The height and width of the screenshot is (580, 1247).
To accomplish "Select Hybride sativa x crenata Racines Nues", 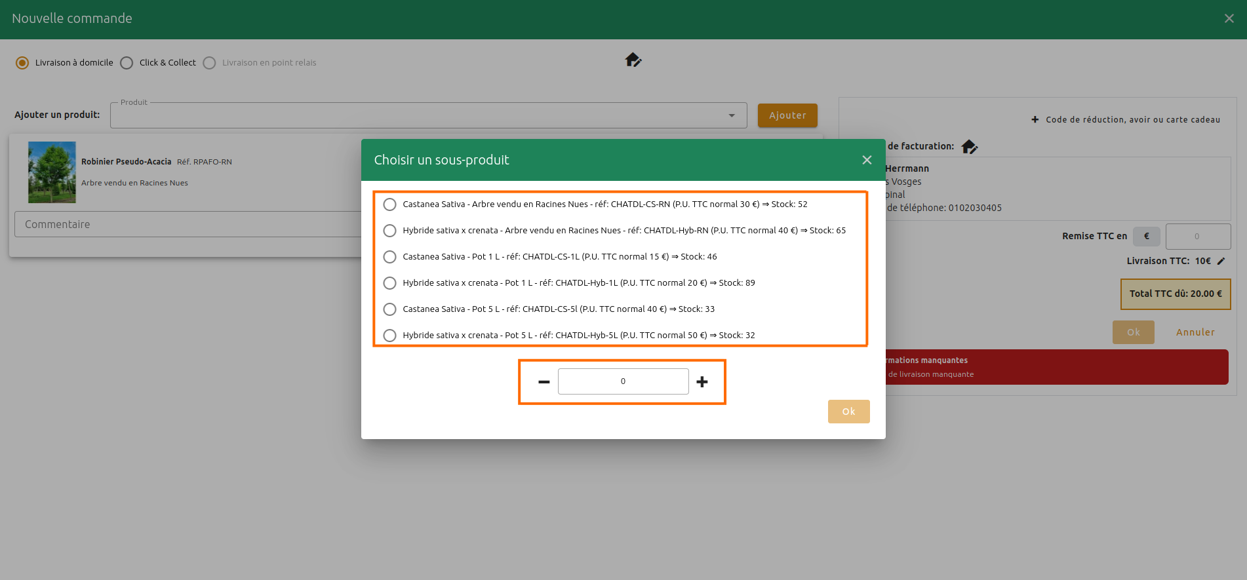I will tap(389, 231).
